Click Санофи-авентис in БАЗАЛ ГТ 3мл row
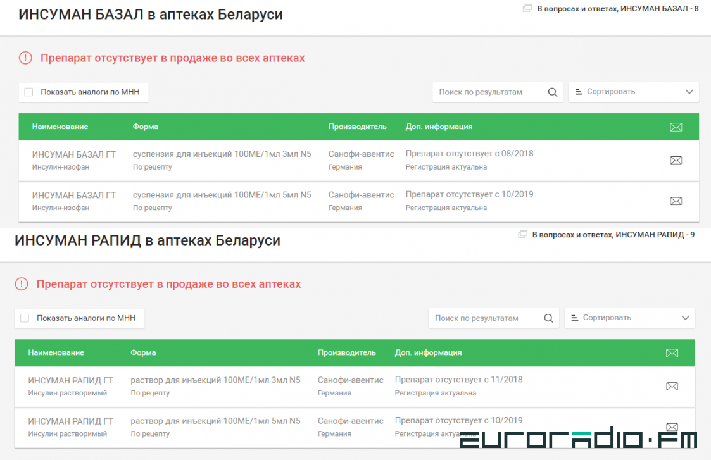Image resolution: width=711 pixels, height=460 pixels. click(362, 154)
